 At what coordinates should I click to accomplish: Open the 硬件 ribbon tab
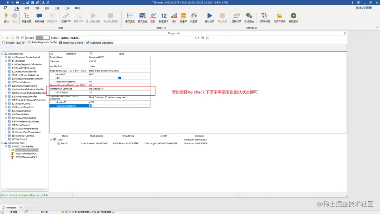27,8
